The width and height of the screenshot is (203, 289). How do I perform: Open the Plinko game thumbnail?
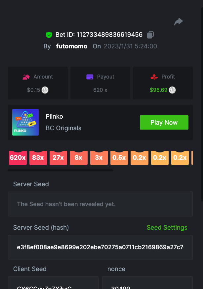(x=25, y=122)
